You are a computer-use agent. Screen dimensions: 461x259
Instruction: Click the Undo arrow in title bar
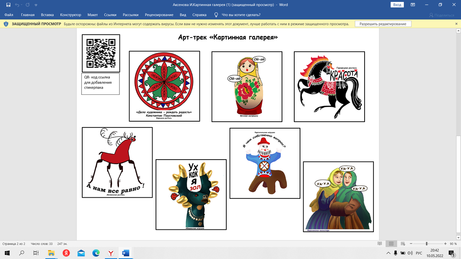coord(17,5)
